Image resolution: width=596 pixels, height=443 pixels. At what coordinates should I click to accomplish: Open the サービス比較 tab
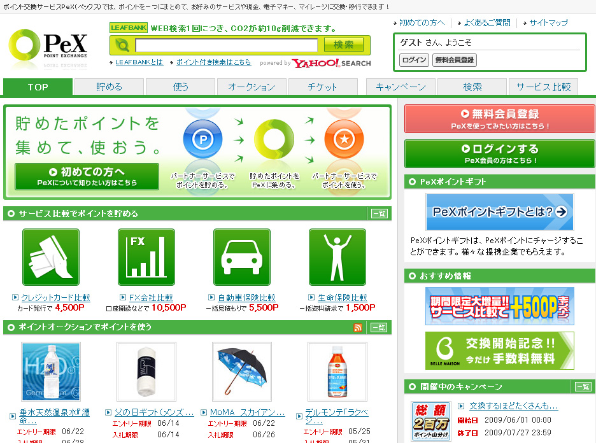pos(544,87)
